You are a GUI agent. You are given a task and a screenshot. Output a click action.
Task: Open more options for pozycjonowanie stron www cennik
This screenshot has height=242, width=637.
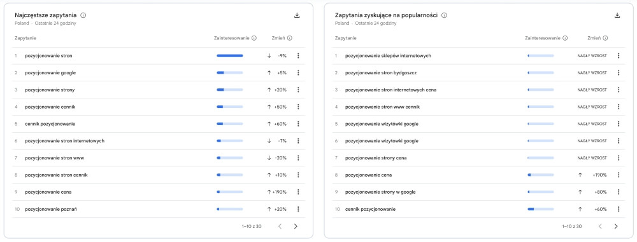coord(619,107)
